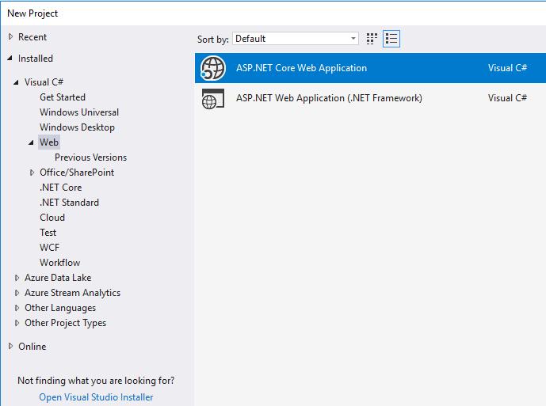The height and width of the screenshot is (406, 546).
Task: Select the Recent label
Action: click(32, 37)
